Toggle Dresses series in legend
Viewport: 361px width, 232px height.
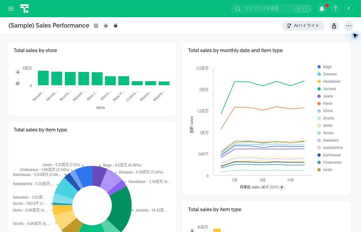tap(327, 74)
